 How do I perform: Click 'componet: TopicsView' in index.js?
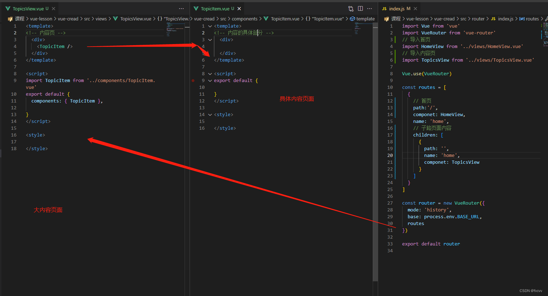click(452, 162)
